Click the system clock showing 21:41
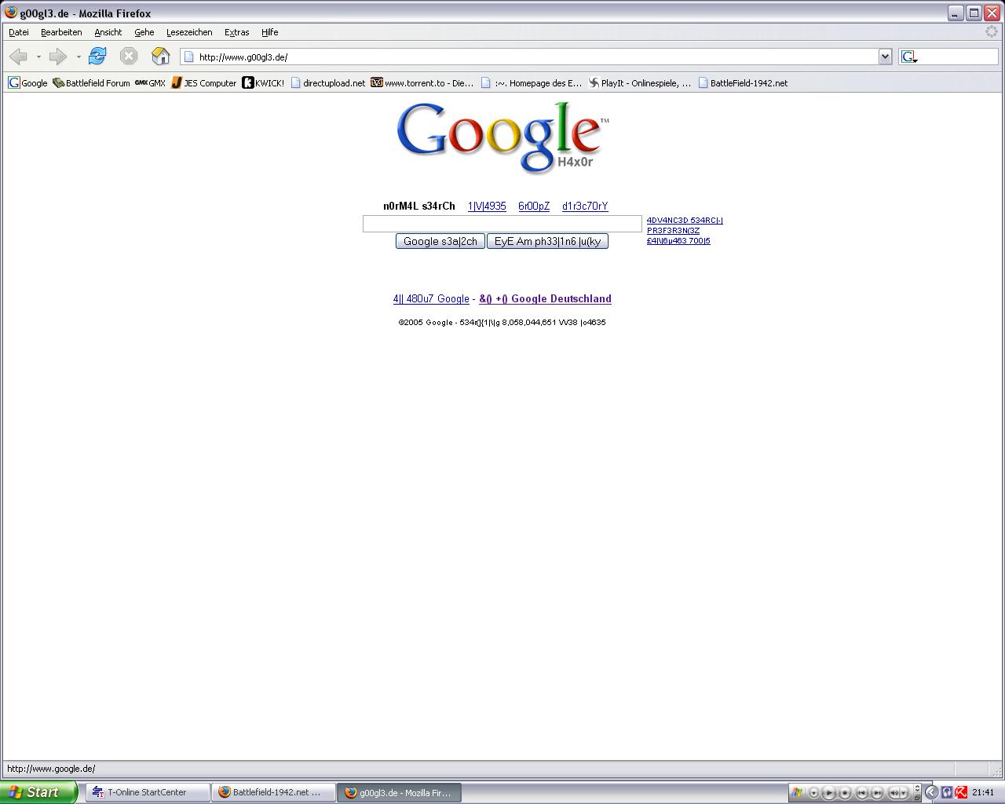The image size is (1005, 804). (983, 792)
